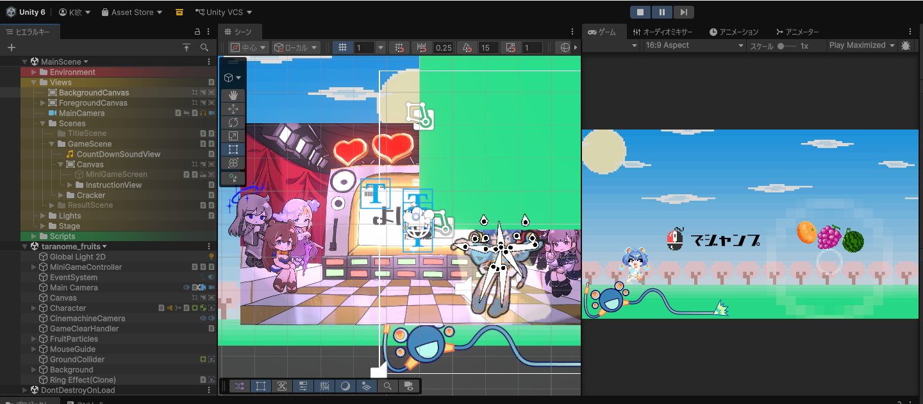Open the scene view panel options menu
The width and height of the screenshot is (923, 404).
coord(572,31)
